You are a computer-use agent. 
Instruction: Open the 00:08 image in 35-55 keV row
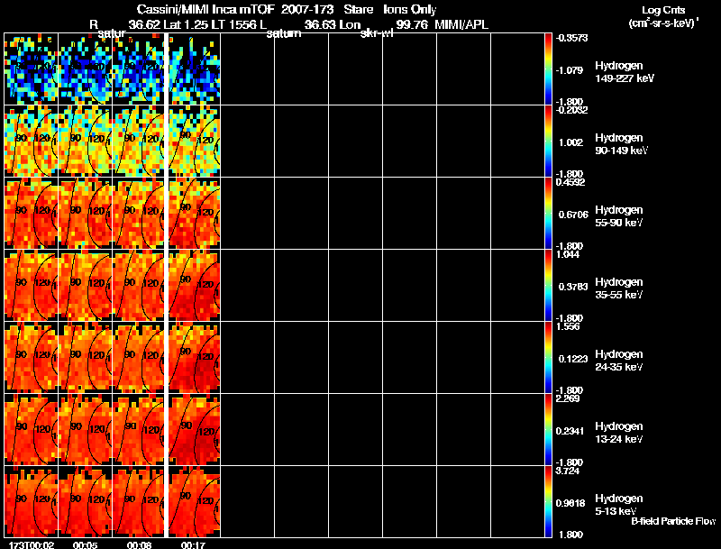(x=140, y=286)
